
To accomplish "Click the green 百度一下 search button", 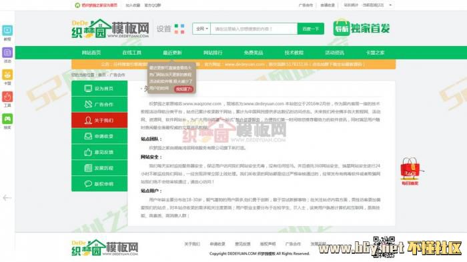I will pos(311,29).
